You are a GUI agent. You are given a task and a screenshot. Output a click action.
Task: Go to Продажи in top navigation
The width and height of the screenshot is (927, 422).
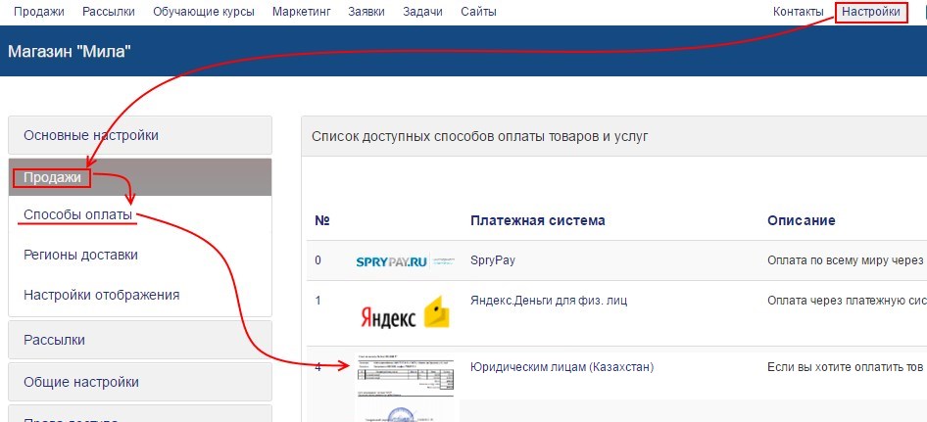(x=39, y=12)
